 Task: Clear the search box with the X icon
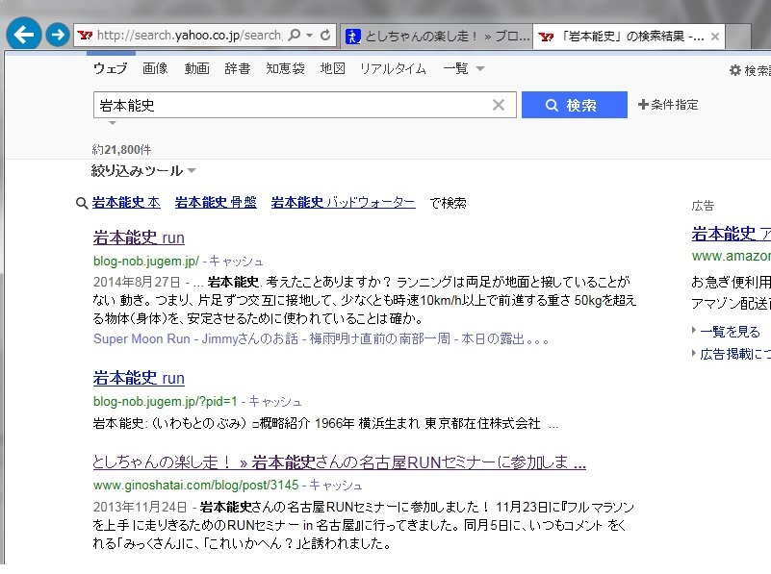coord(499,105)
